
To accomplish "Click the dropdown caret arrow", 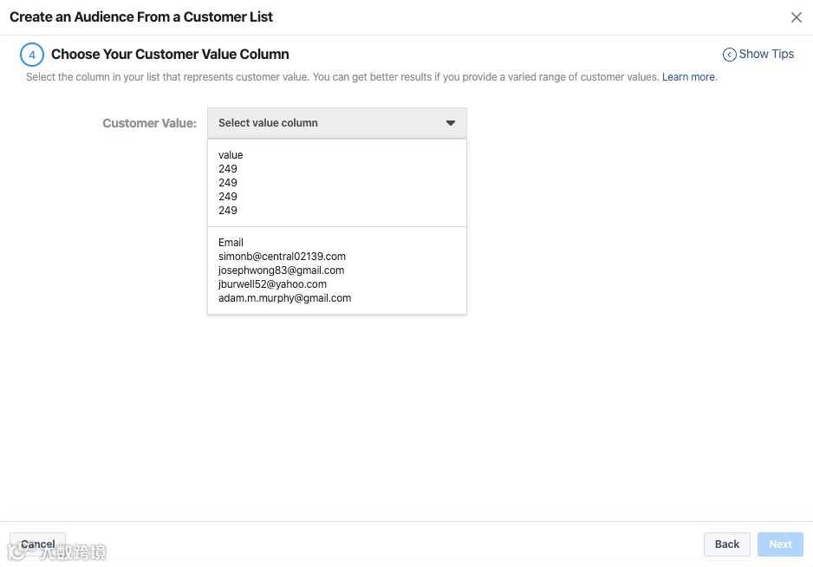I will (x=451, y=123).
